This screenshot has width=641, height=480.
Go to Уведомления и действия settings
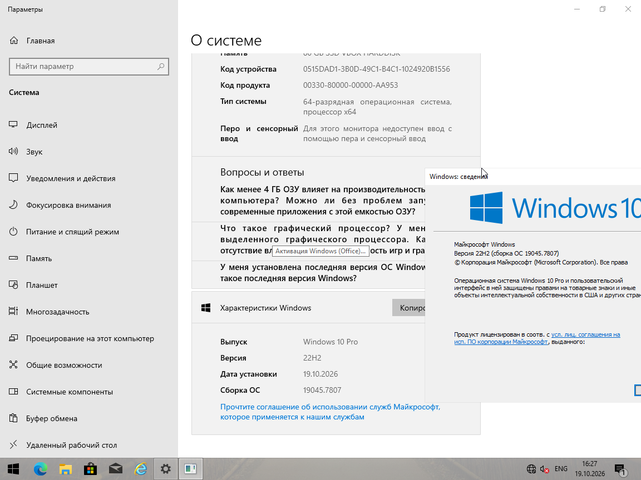coord(71,178)
